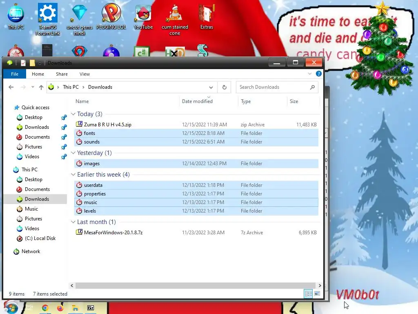The width and height of the screenshot is (418, 314).
Task: Open pinned Videos under Quick access
Action: [x=32, y=157]
